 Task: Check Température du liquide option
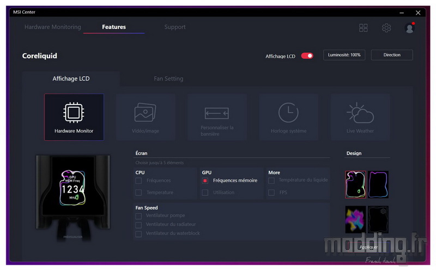271,181
